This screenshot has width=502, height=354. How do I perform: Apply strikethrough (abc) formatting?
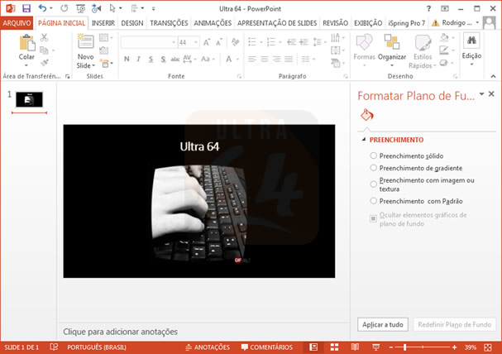coord(175,60)
